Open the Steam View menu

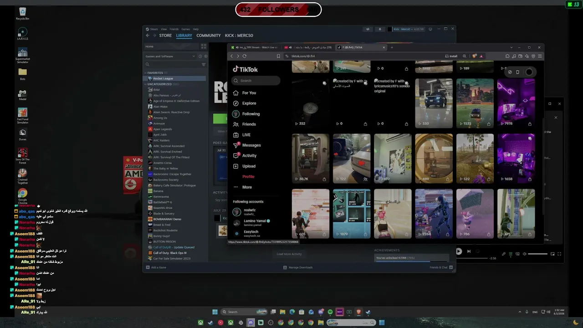pyautogui.click(x=164, y=29)
